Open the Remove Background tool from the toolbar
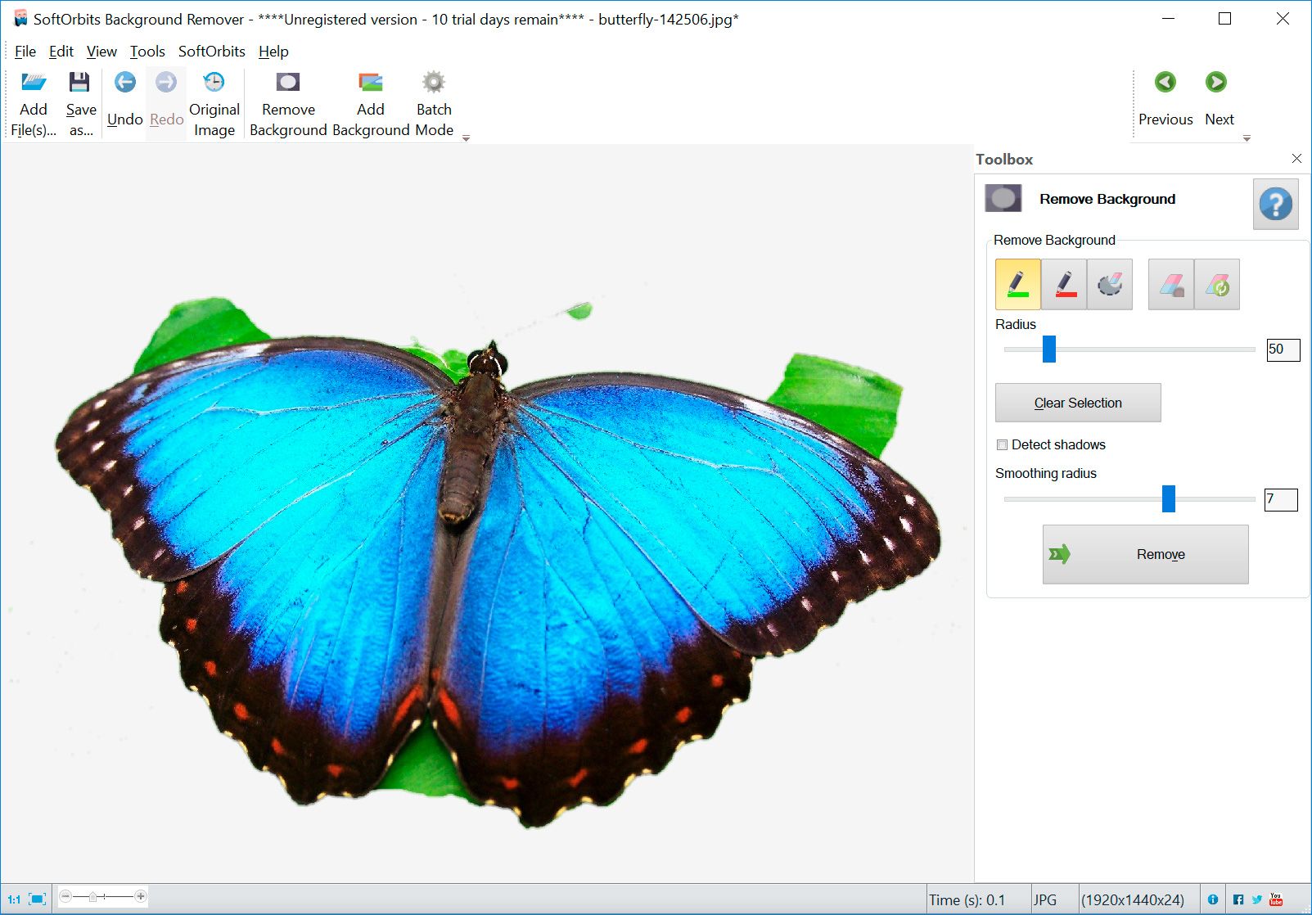The height and width of the screenshot is (915, 1312). [288, 98]
